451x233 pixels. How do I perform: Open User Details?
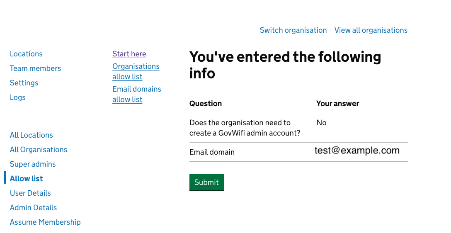30,193
